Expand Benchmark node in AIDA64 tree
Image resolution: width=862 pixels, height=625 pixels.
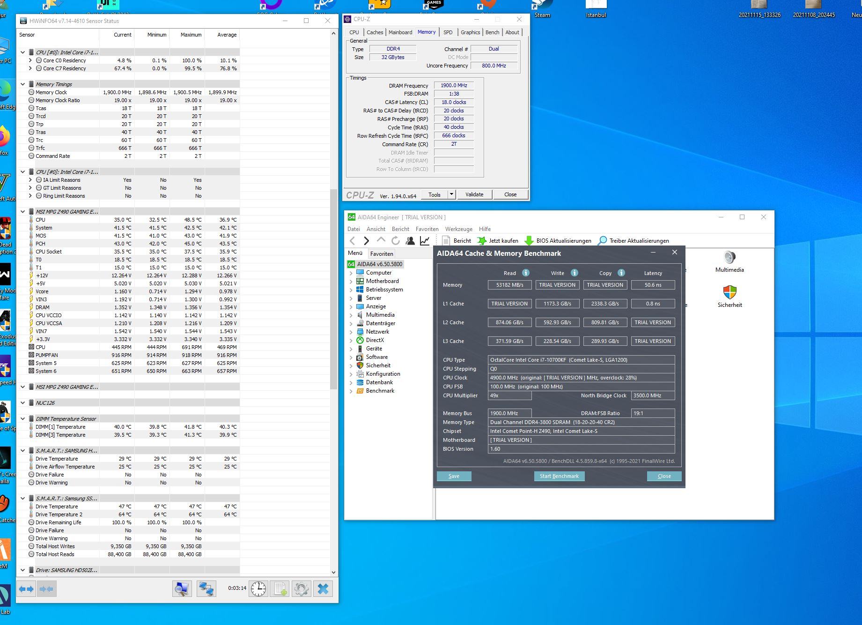pos(351,391)
